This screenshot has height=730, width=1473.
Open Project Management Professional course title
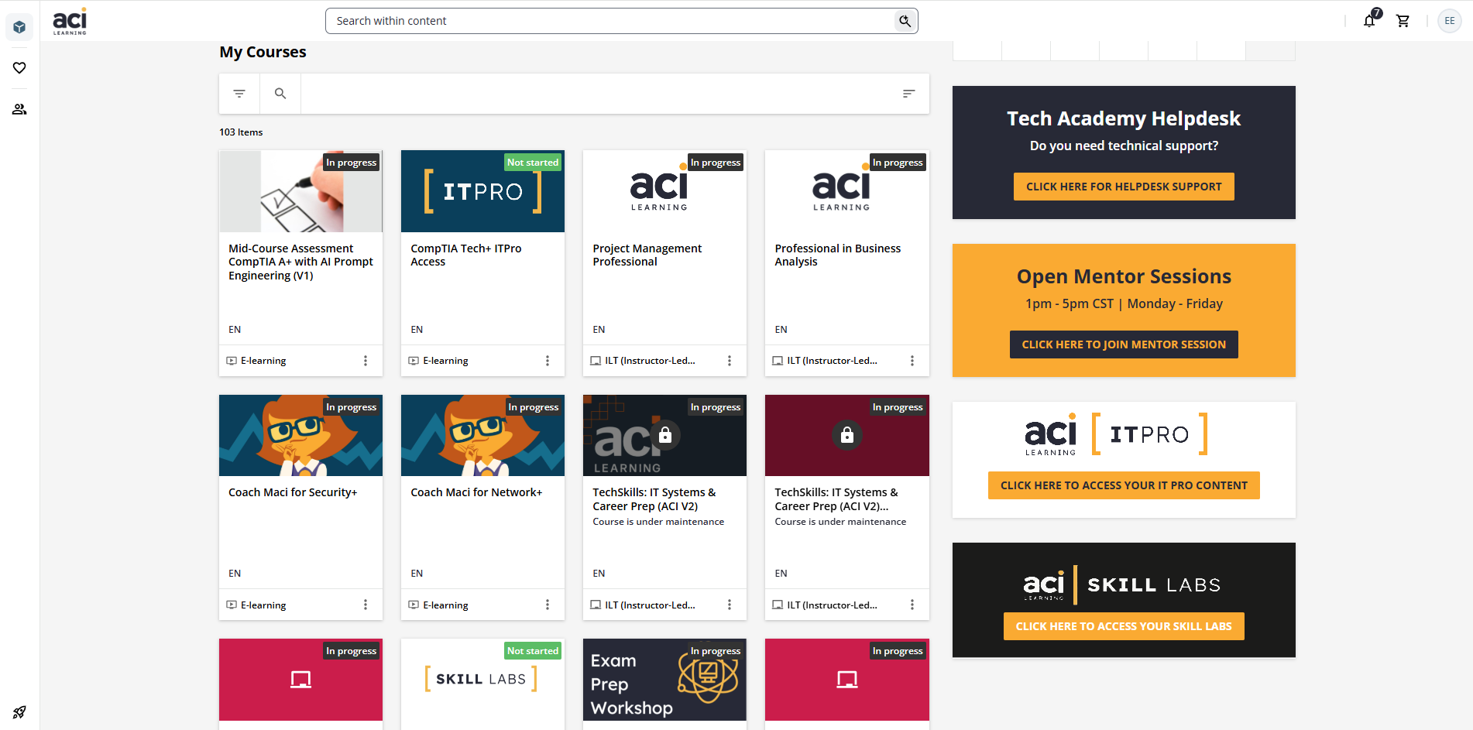pos(647,255)
